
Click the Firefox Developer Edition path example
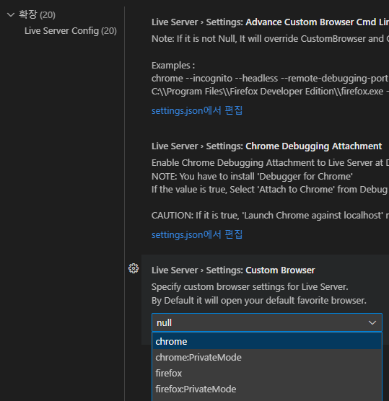point(270,92)
